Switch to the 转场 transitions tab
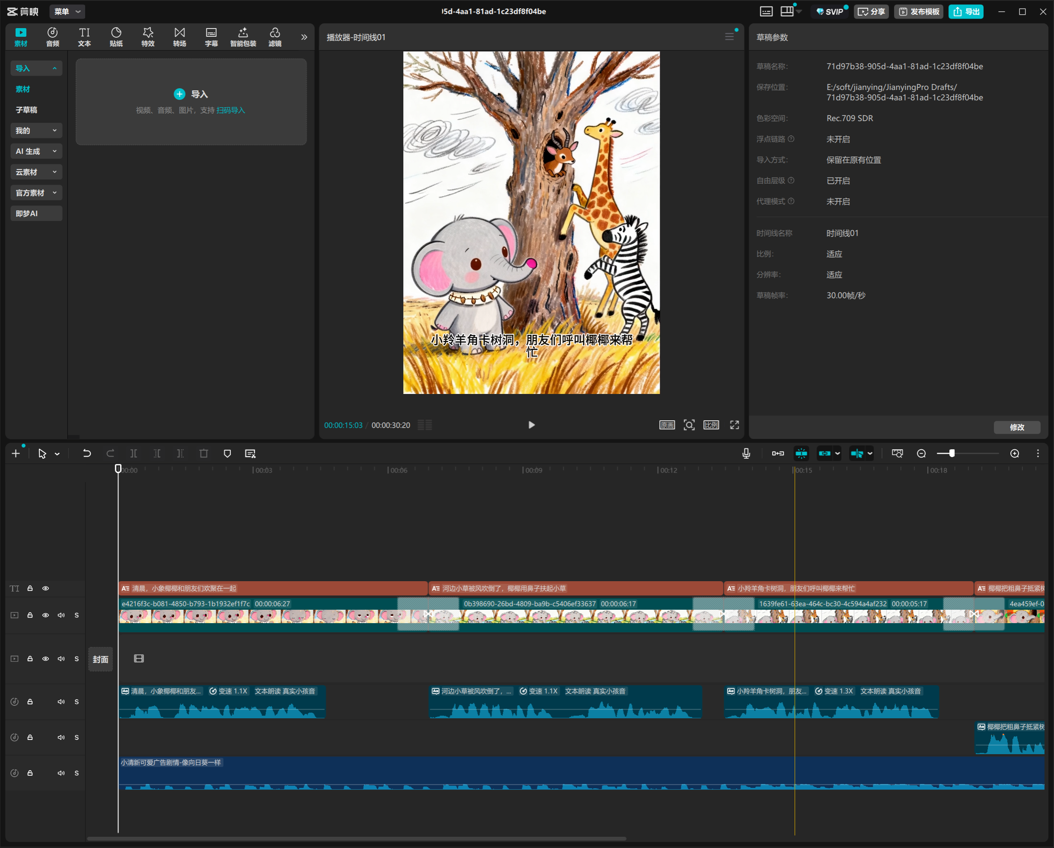This screenshot has width=1054, height=848. 179,37
